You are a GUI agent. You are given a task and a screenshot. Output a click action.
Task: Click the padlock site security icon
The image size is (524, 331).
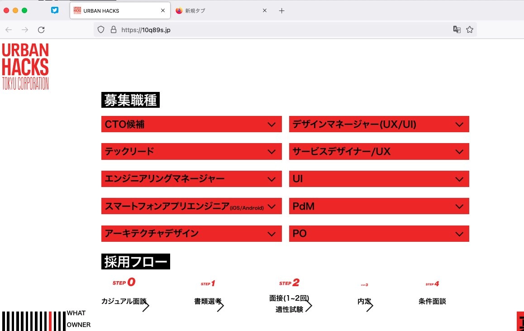(x=113, y=30)
